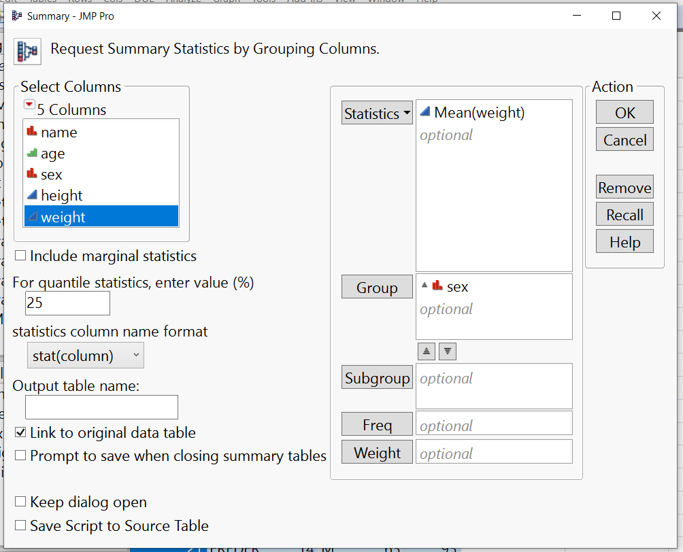Click the ascending sort icon below the Group box
Screen dimensions: 683x552
point(427,351)
